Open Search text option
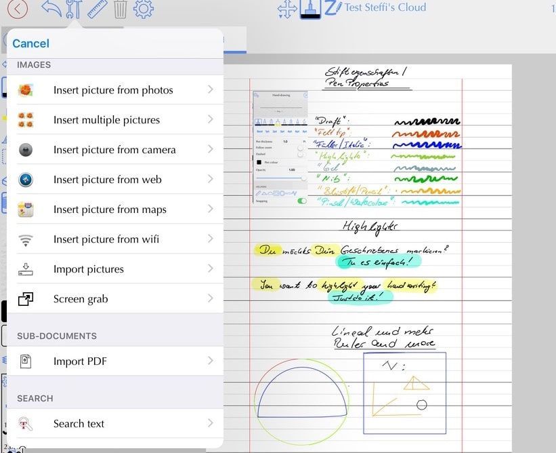The width and height of the screenshot is (556, 453). pyautogui.click(x=79, y=424)
